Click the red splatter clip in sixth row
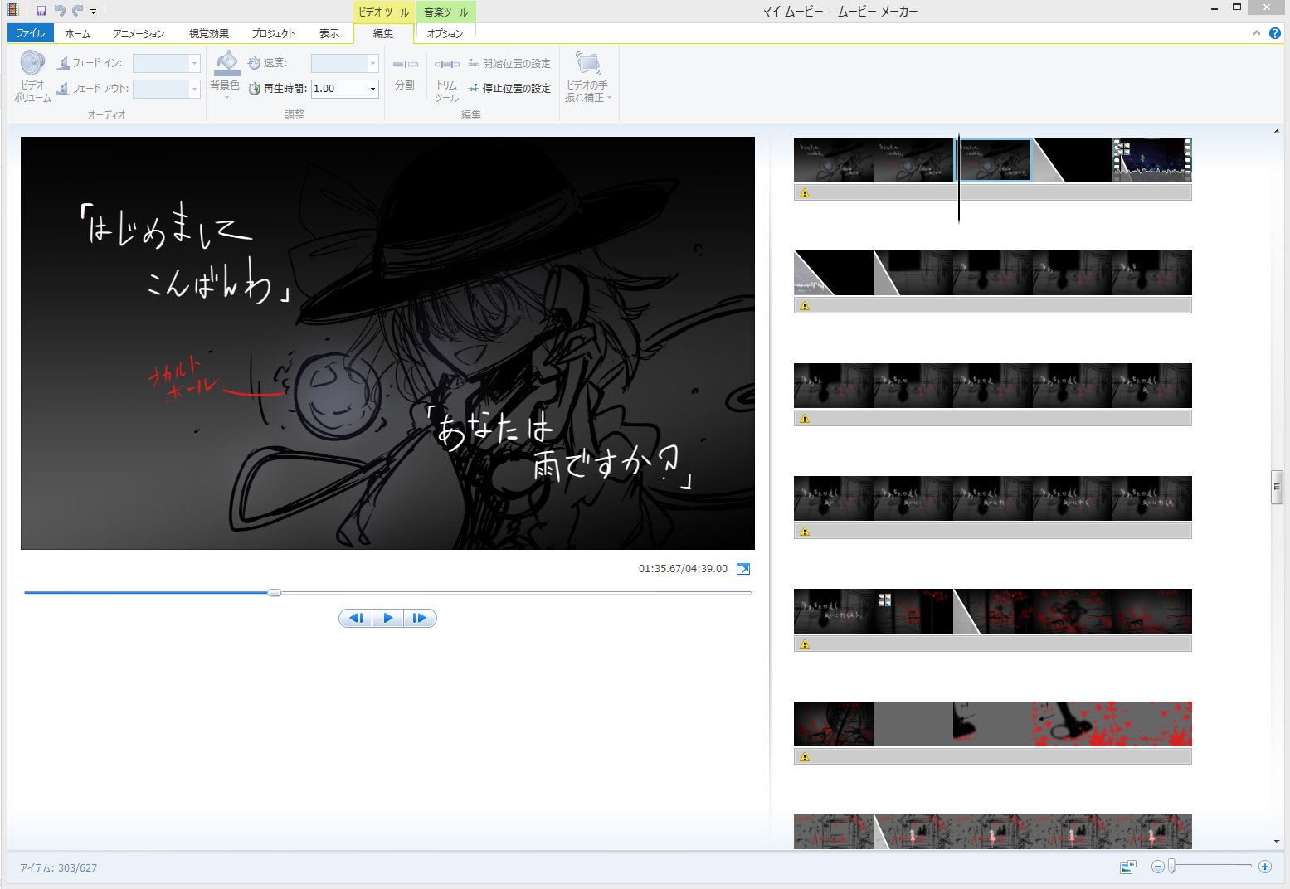This screenshot has height=889, width=1290. tap(1112, 724)
